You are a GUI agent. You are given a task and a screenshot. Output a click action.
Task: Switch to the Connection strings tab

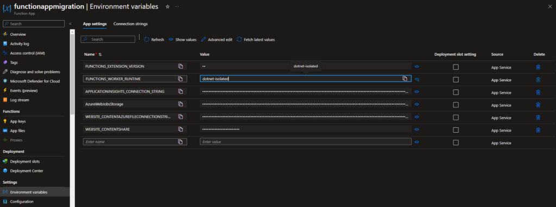point(130,24)
